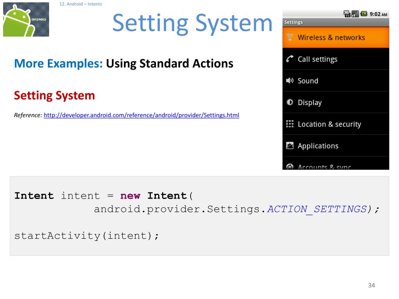399x299 pixels.
Task: Tap the icon beside Applications
Action: (290, 146)
